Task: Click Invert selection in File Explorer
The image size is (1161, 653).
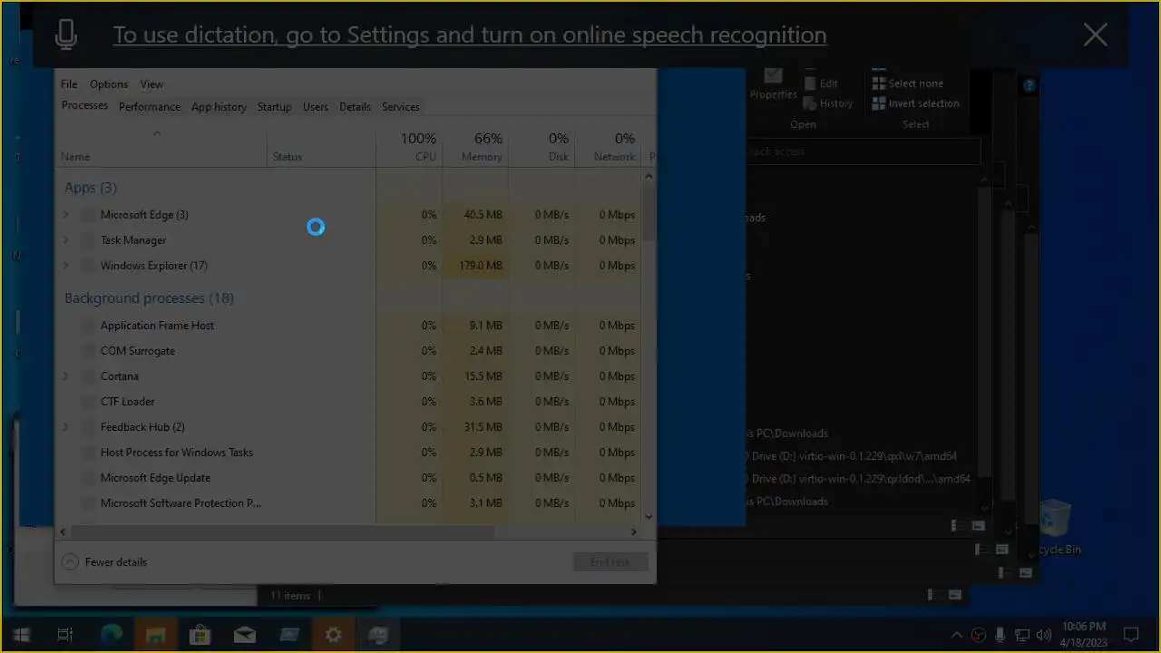Action: (x=915, y=103)
